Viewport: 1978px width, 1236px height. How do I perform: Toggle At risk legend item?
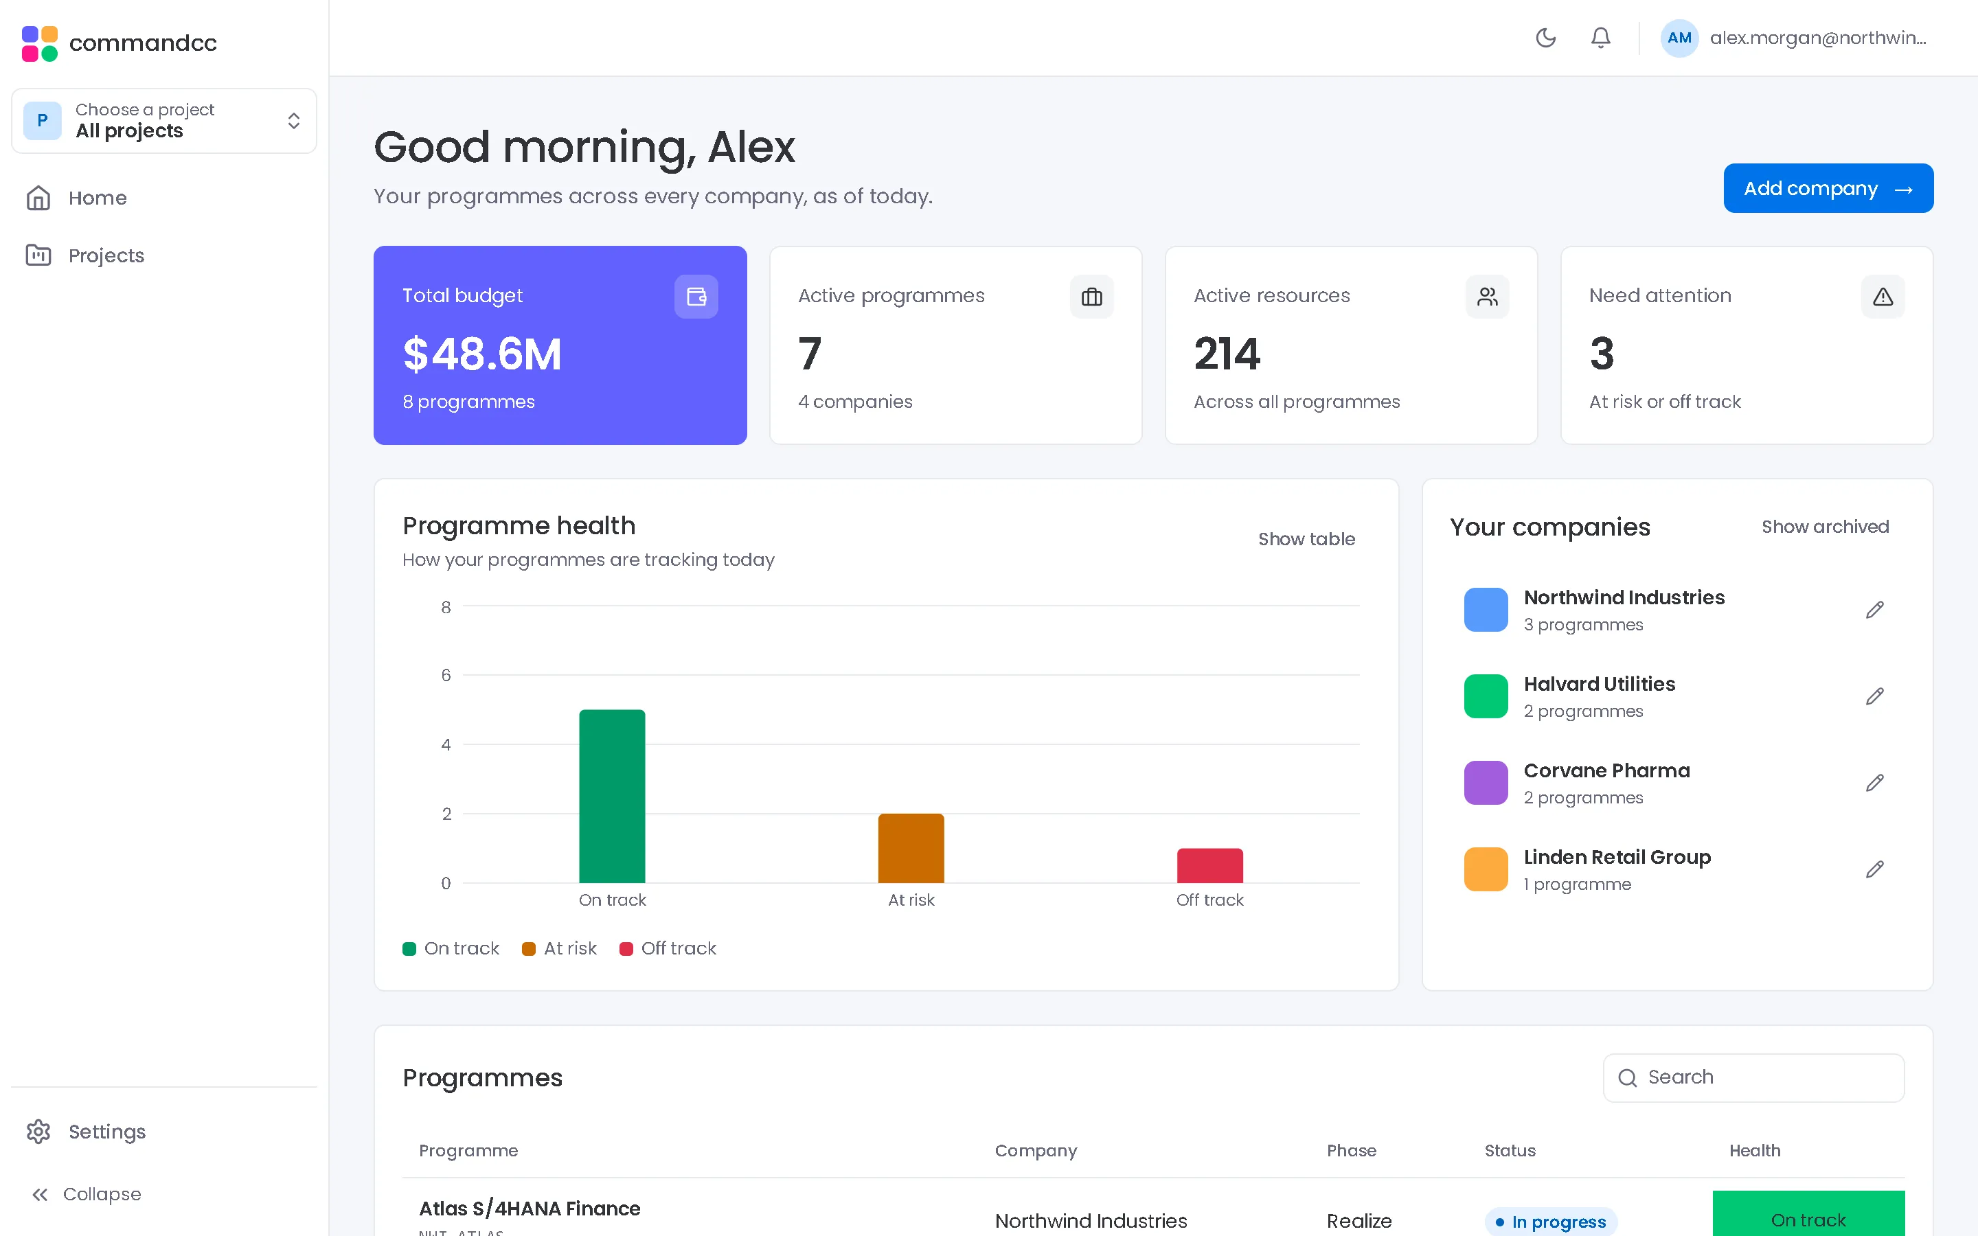click(x=559, y=948)
